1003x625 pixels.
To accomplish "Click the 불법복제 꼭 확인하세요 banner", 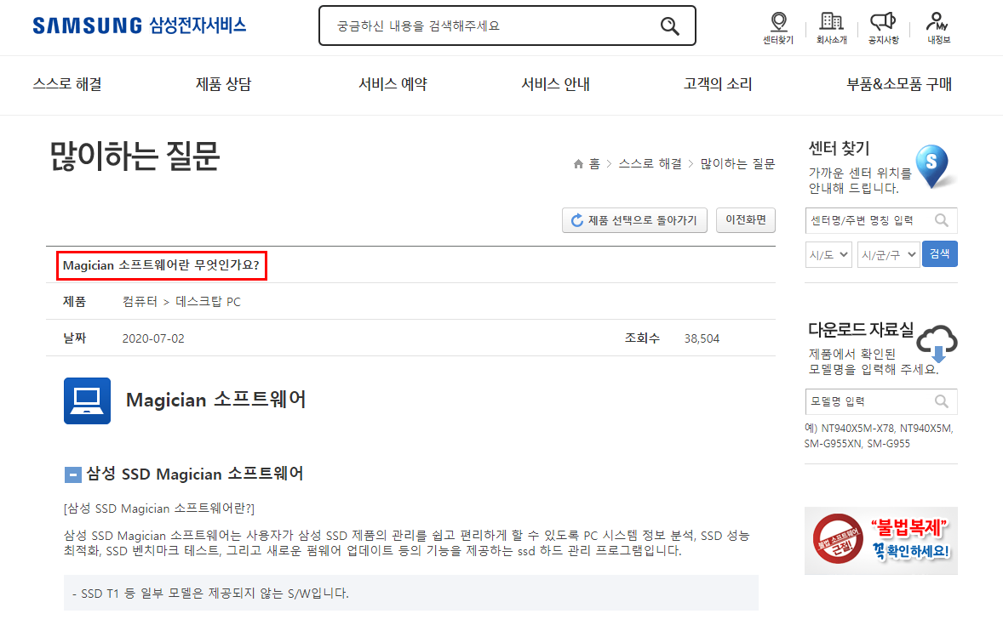I will 881,541.
